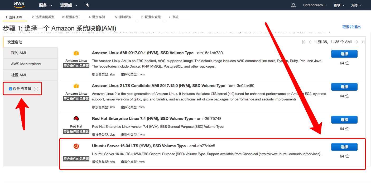Click the AWS logo
The height and width of the screenshot is (183, 371).
(x=19, y=5)
